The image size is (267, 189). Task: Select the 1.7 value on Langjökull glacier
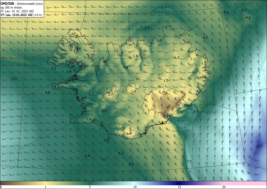click(x=111, y=94)
